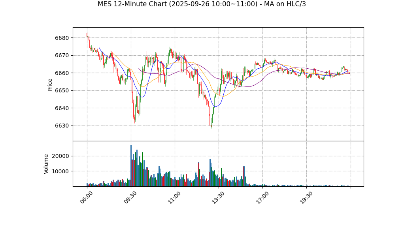Image resolution: width=404 pixels, height=227 pixels.
Task: Click the 6660 price axis label
Action: point(62,73)
